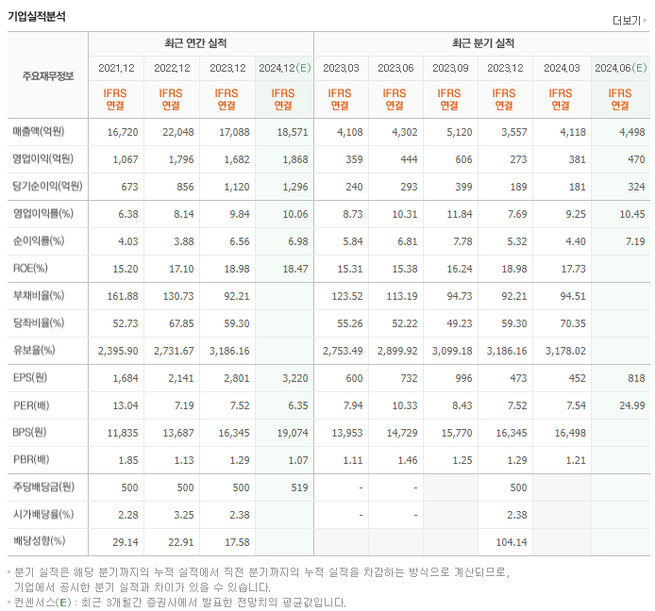Click the 2024.06(E) column header

coord(621,68)
